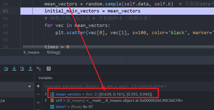The width and height of the screenshot is (214, 110).
Task: Click fitting() in the breadcrumb bar
Action: [54, 52]
